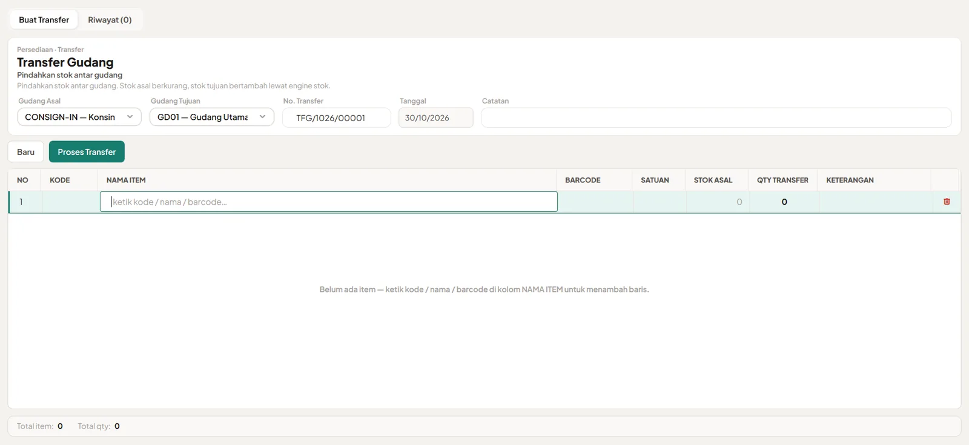Click the QTY TRANSFER column header
This screenshot has width=969, height=445.
pyautogui.click(x=782, y=180)
